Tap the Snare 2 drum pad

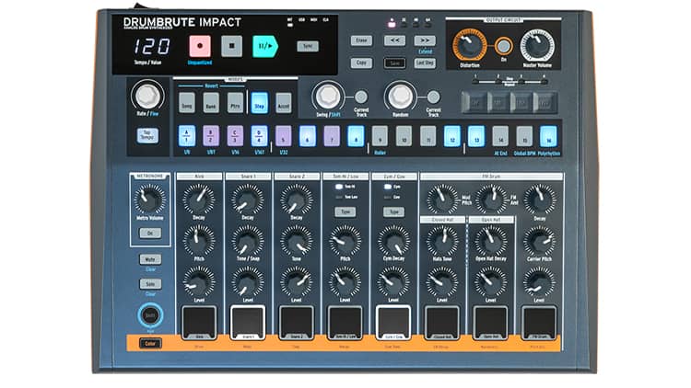pos(296,323)
